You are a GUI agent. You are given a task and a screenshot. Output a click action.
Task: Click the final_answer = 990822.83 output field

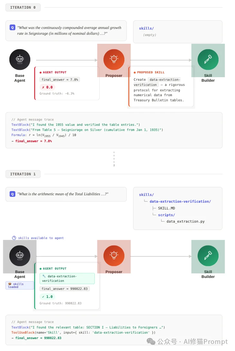point(64,289)
